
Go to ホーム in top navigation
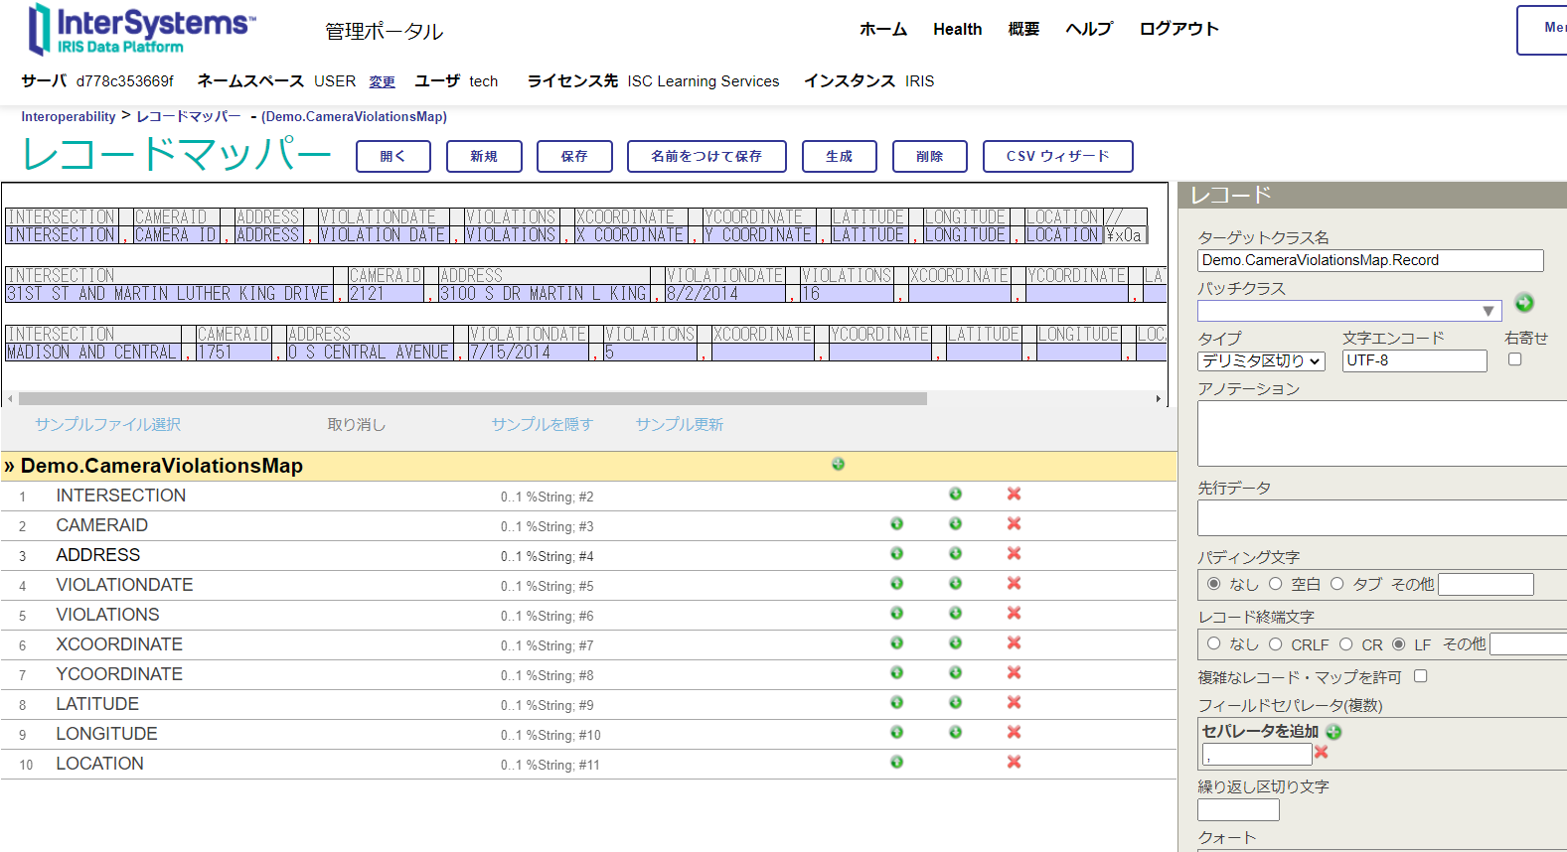[882, 30]
